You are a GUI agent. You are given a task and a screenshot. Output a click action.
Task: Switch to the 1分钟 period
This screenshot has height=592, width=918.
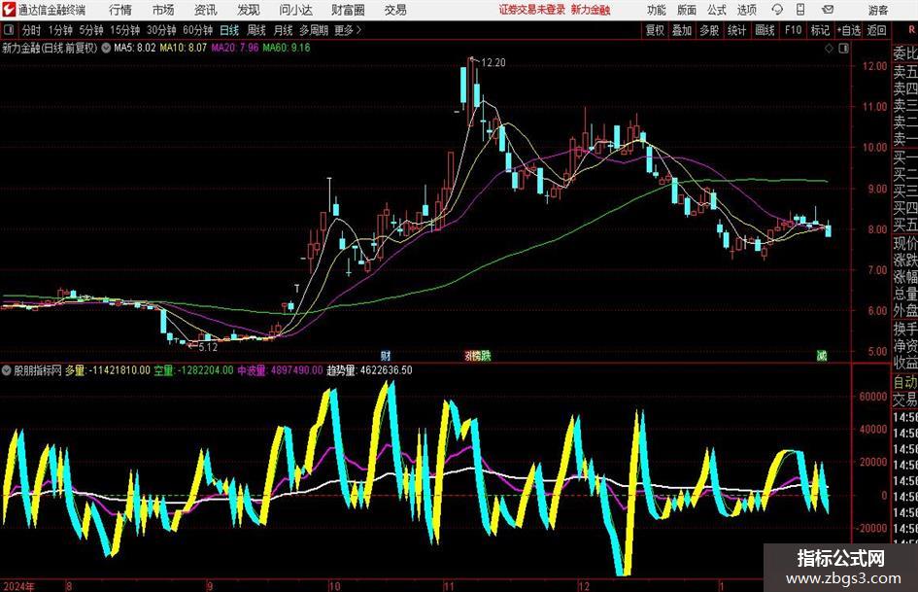pos(60,30)
